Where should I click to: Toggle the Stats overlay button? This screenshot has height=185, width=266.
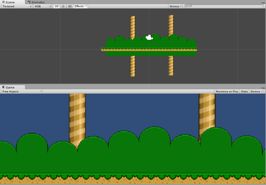244,92
